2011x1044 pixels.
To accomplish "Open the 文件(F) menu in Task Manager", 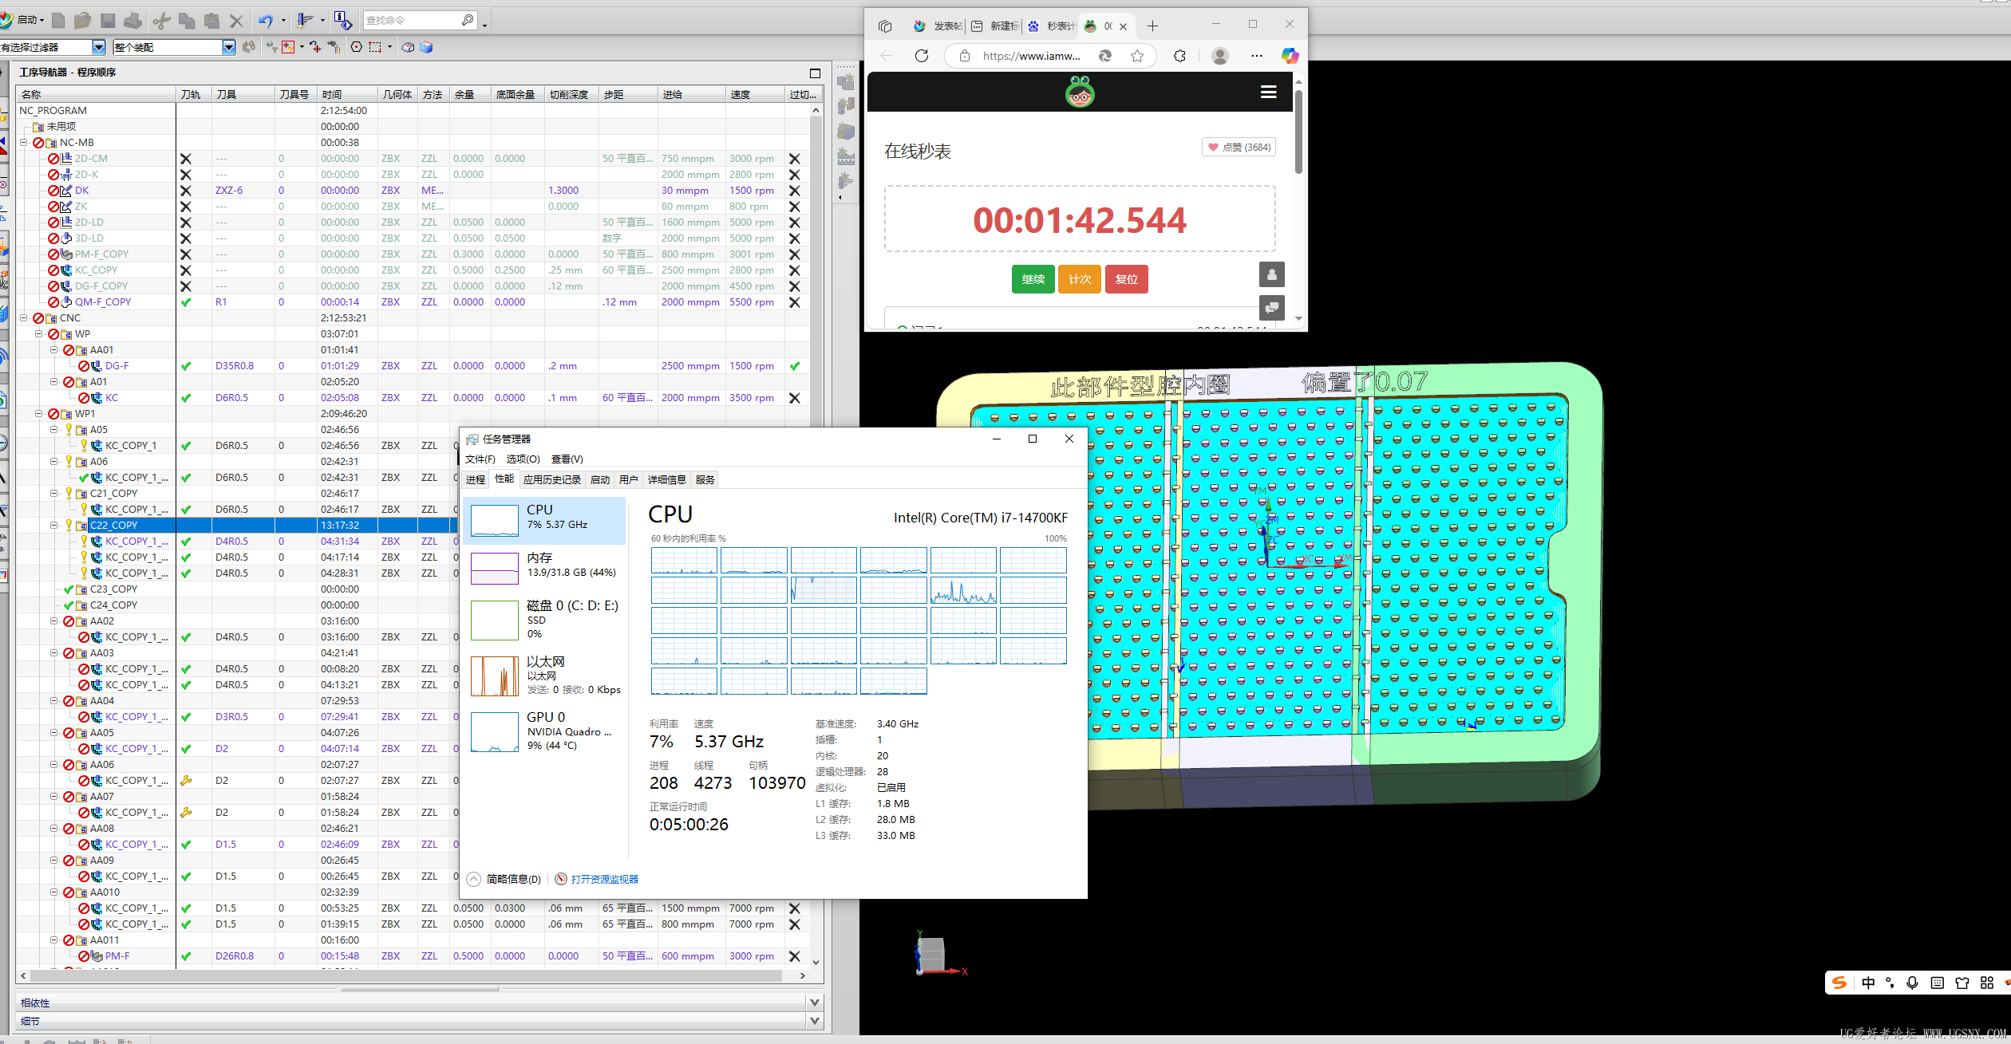I will click(x=480, y=459).
